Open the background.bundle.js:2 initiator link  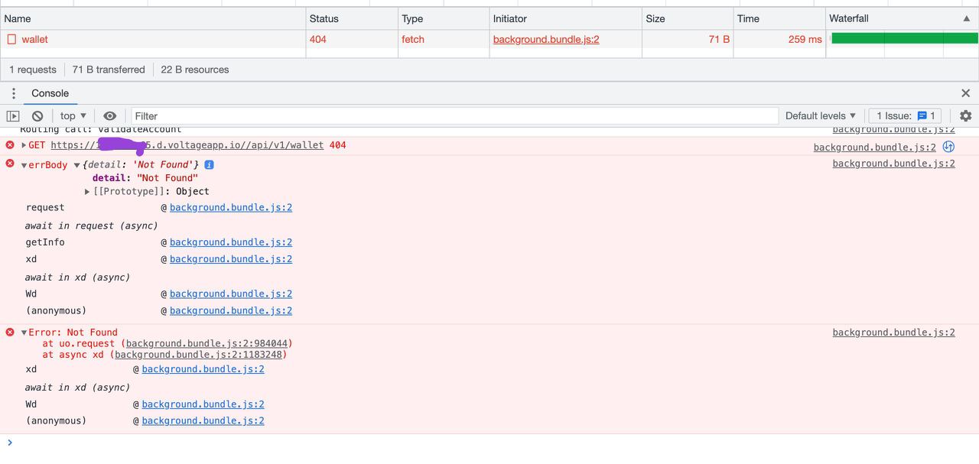[x=545, y=39]
